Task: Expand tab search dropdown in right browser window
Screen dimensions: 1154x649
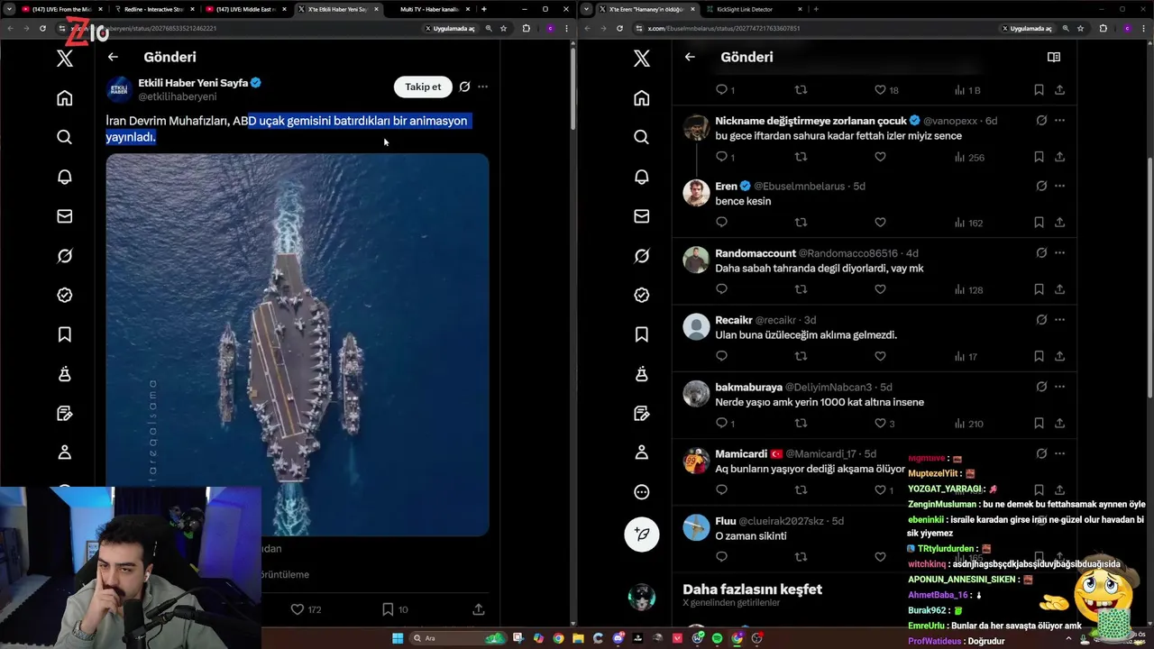Action: coord(588,9)
